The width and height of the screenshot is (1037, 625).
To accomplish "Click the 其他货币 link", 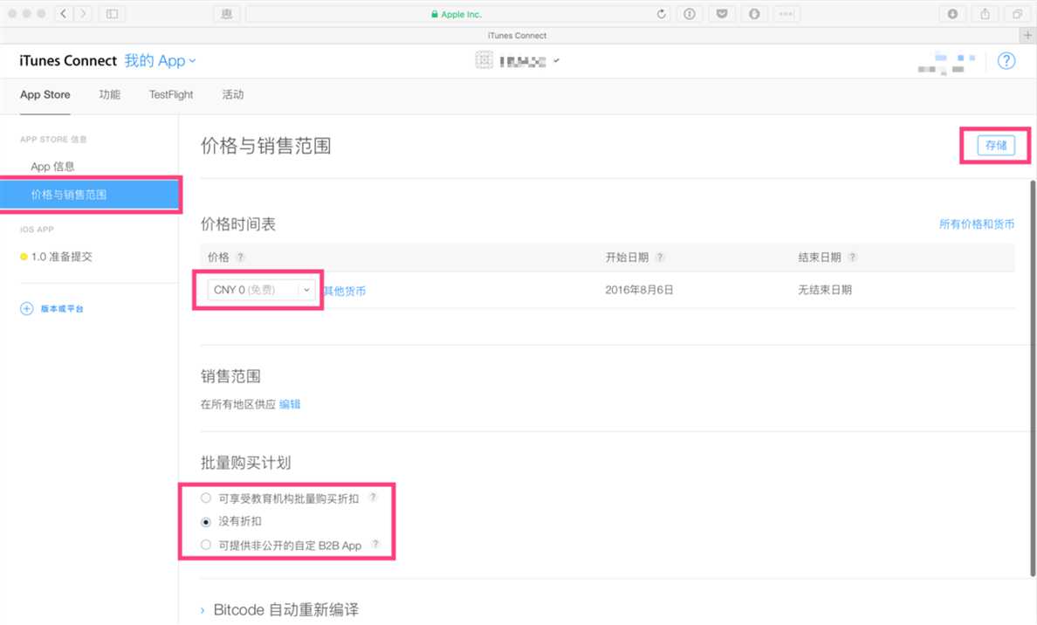I will 344,291.
